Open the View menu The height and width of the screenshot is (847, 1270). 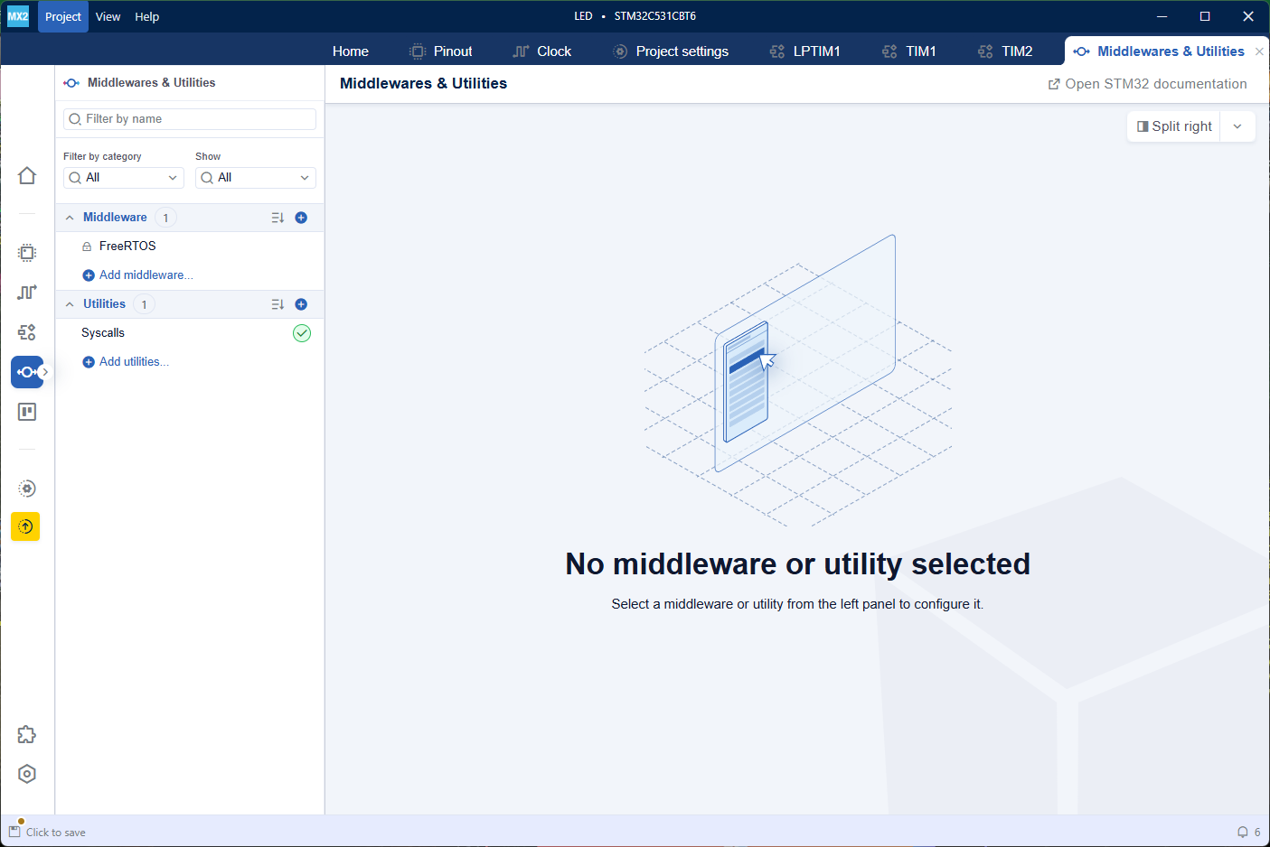coord(108,16)
